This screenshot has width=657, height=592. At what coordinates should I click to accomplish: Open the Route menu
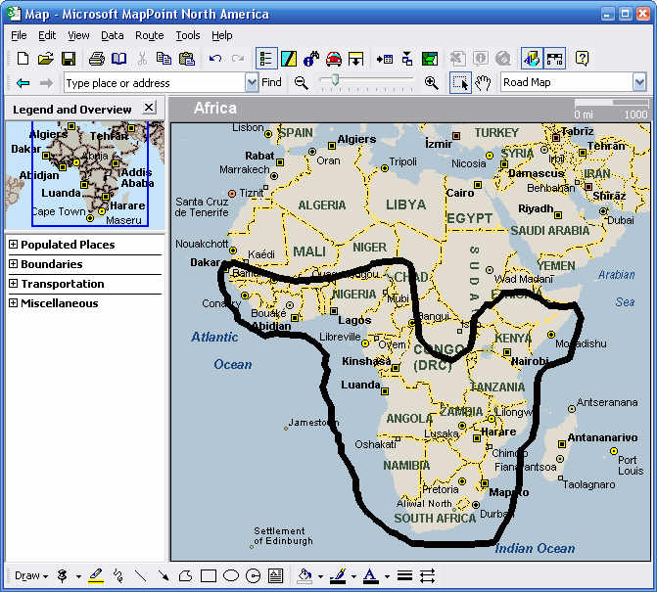click(x=149, y=35)
